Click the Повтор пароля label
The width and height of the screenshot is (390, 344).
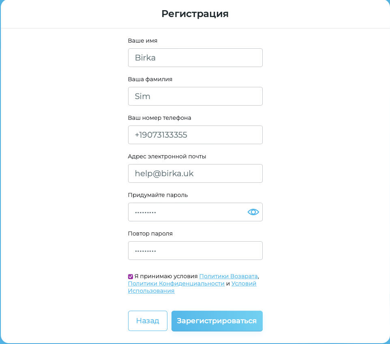coord(150,234)
